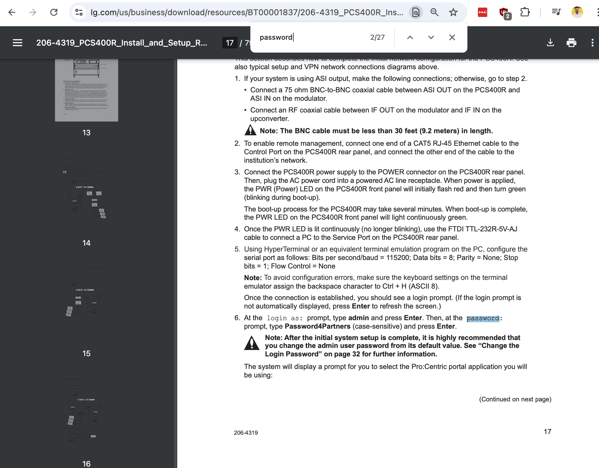Click the 'login as:' monospace prompt text

tap(285, 318)
